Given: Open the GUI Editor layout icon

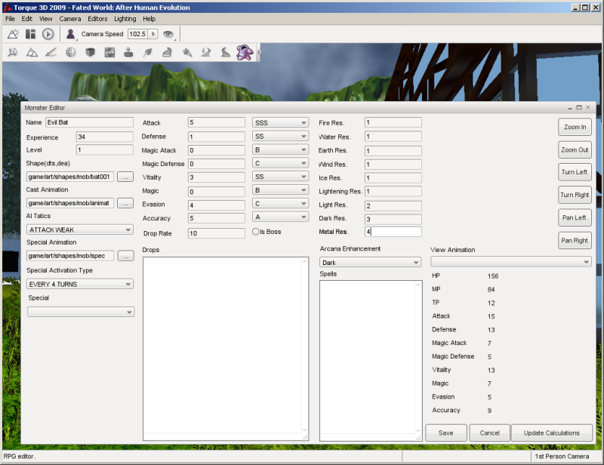Looking at the screenshot, I should [30, 34].
